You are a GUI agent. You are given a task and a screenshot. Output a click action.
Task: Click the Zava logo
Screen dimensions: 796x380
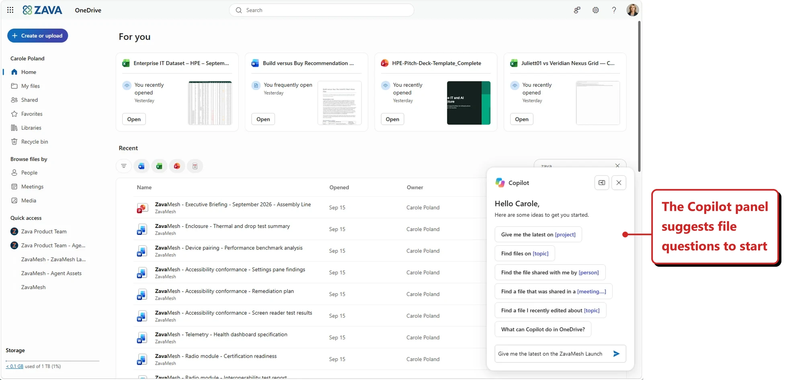[x=43, y=10]
